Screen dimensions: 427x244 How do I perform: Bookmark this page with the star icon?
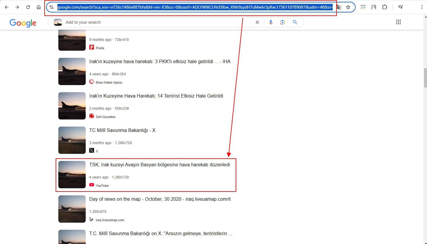point(348,7)
